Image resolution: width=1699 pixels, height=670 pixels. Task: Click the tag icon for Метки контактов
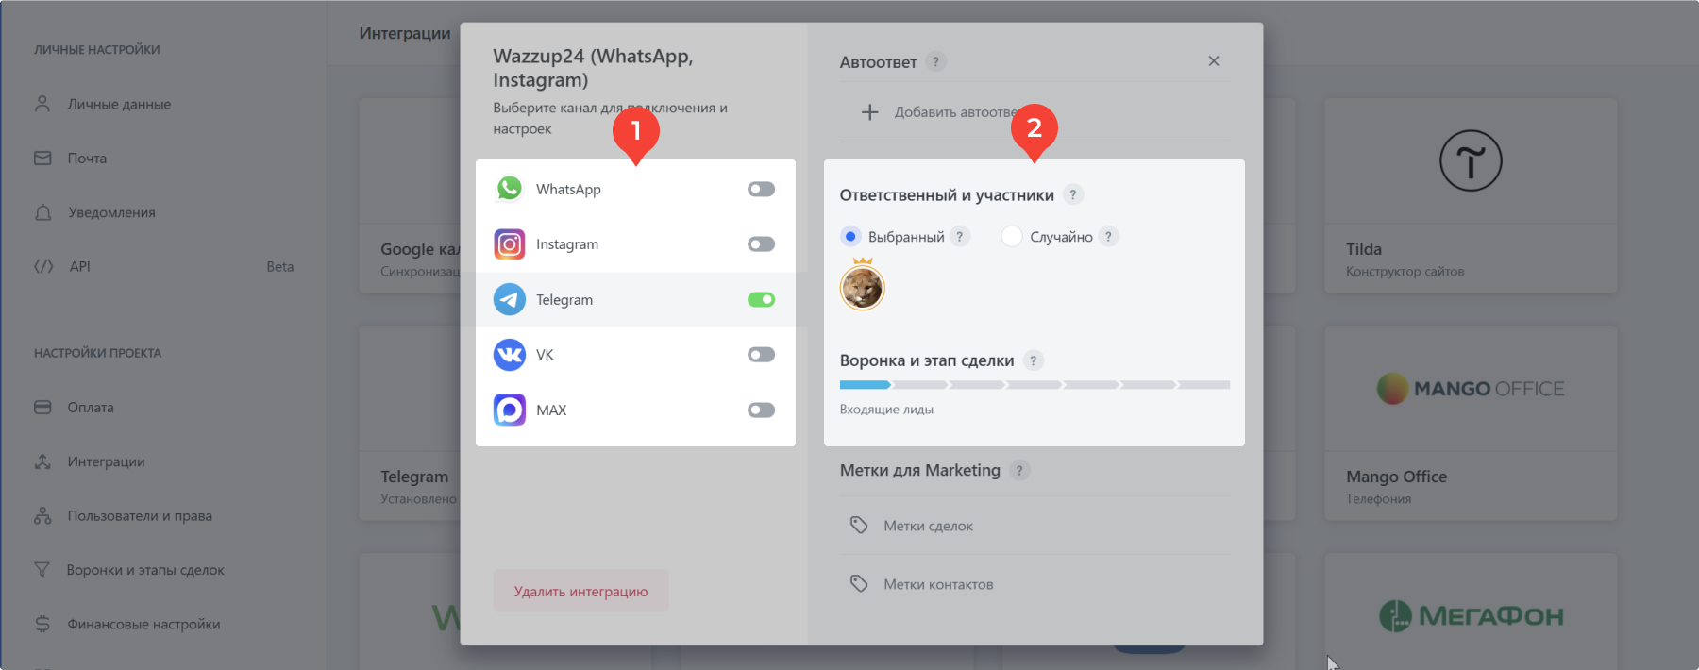[859, 584]
